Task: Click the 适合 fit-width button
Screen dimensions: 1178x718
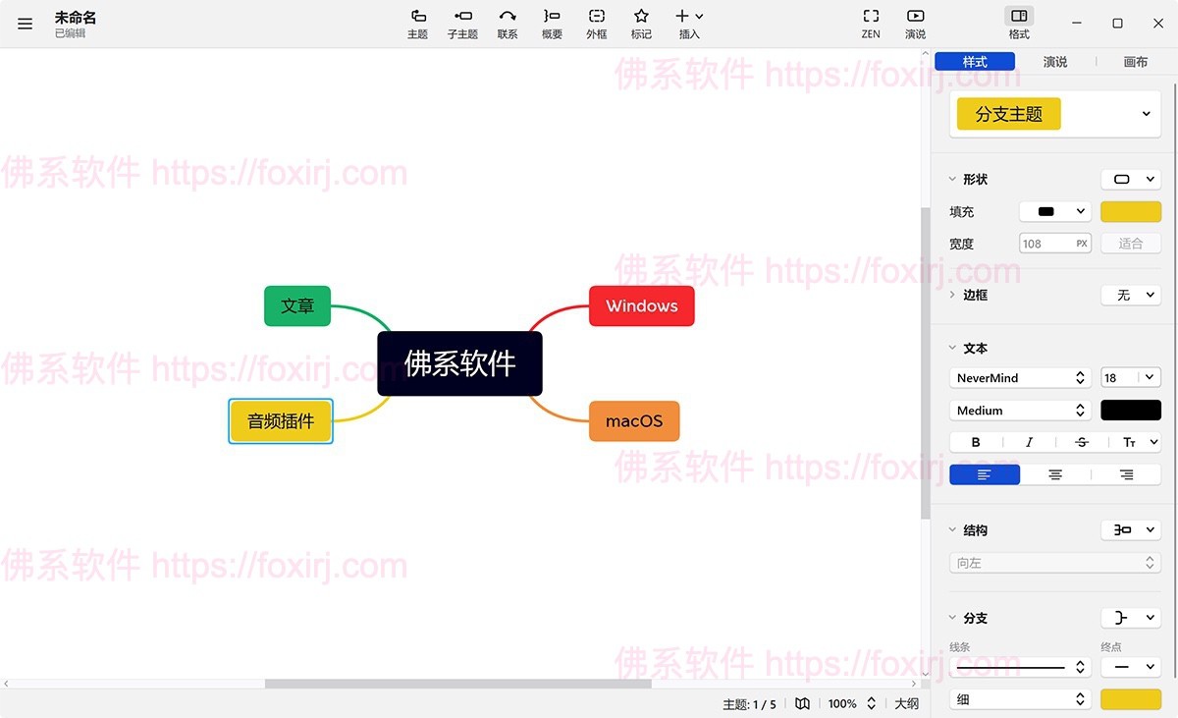Action: (1130, 243)
